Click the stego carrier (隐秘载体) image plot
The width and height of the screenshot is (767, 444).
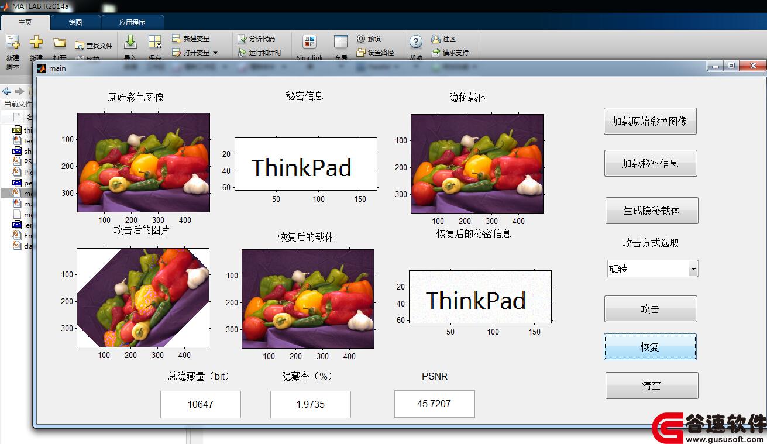coord(477,164)
